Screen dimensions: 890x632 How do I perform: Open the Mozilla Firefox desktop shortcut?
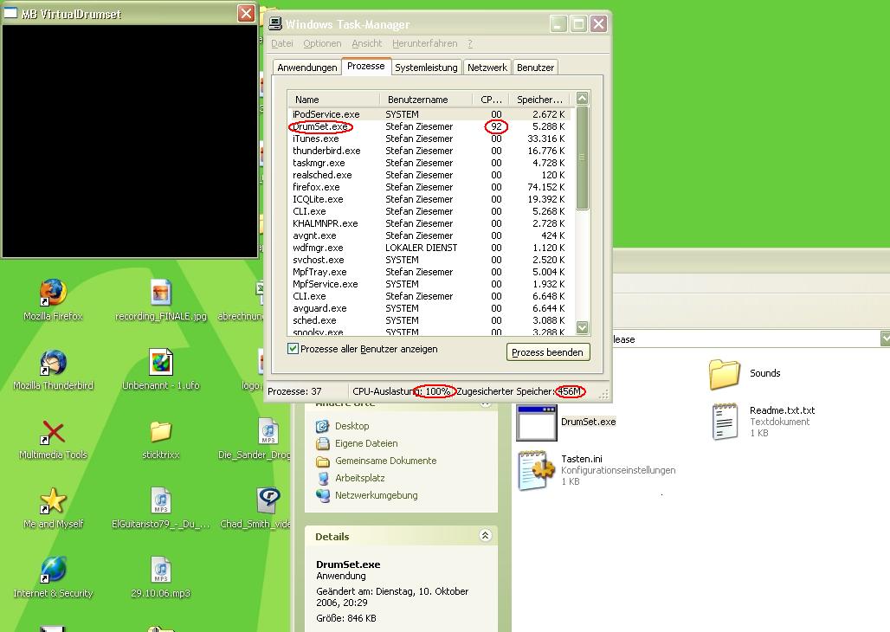coord(53,294)
